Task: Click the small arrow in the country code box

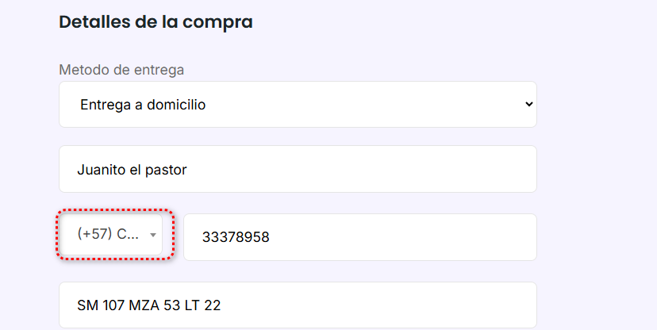Action: tap(152, 236)
